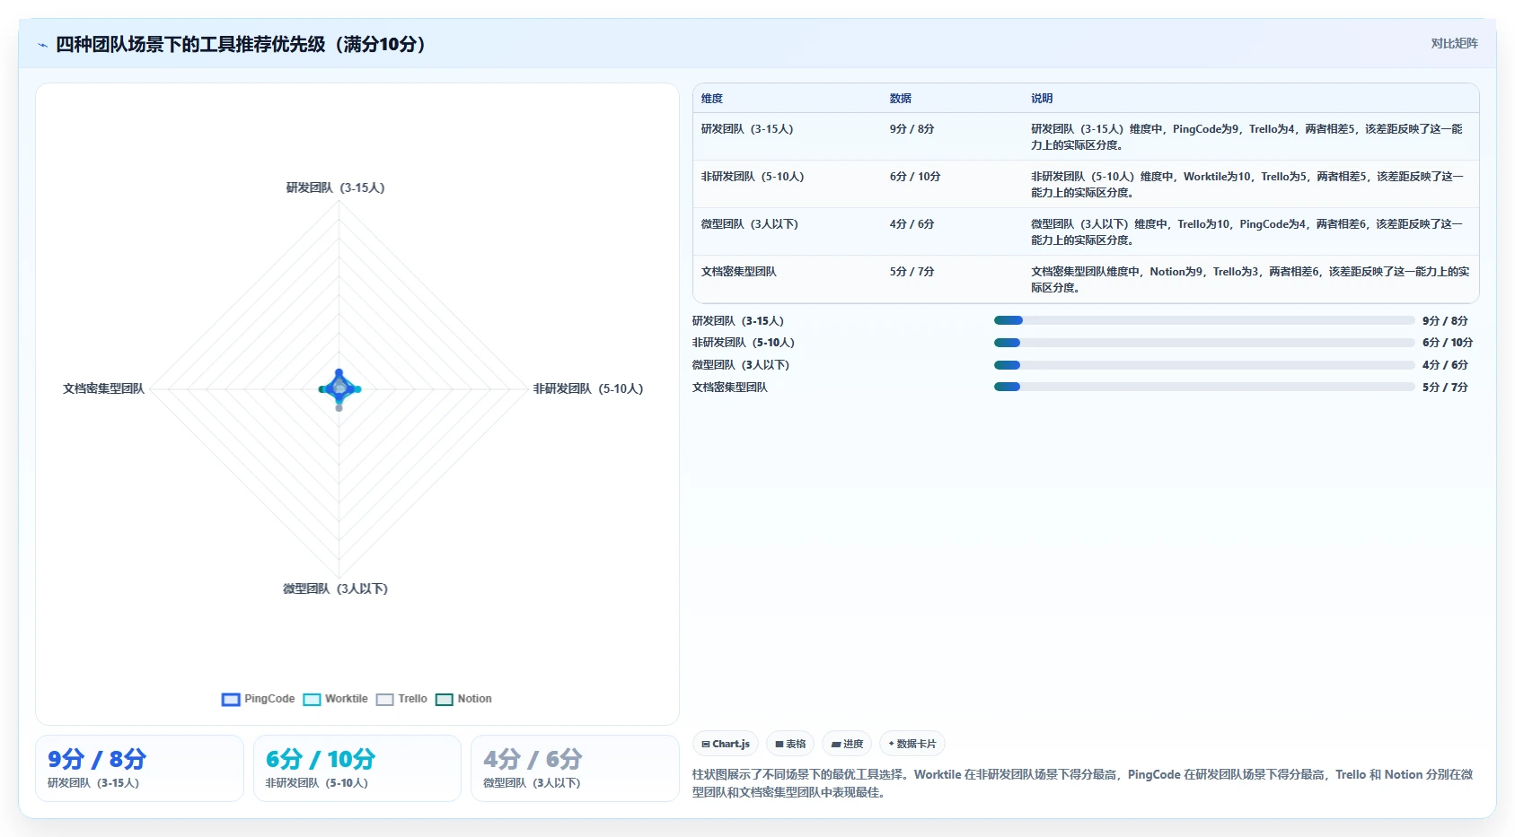Toggle the Notion legend item
Image resolution: width=1515 pixels, height=837 pixels.
(463, 699)
